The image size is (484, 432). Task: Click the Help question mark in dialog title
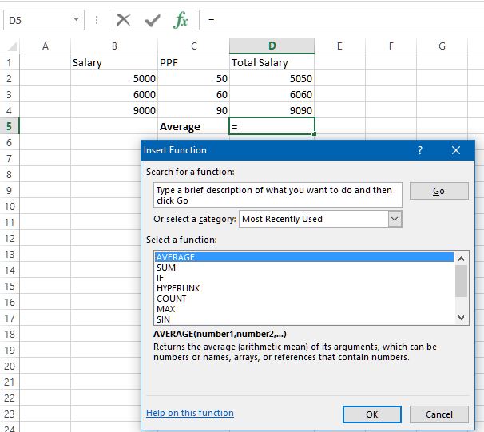click(x=420, y=150)
